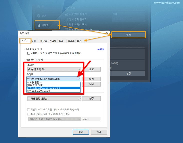Click the 취소 button
183x143 pixels.
click(99, 132)
